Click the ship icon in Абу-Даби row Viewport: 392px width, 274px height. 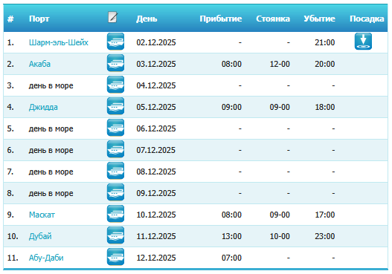coord(115,257)
